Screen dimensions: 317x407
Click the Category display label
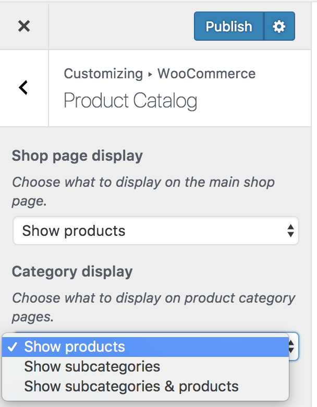(72, 271)
